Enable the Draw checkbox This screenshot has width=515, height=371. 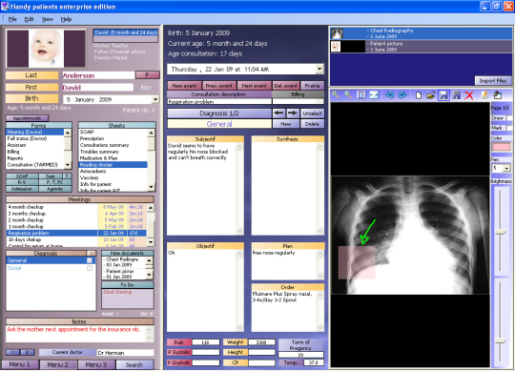click(x=509, y=118)
